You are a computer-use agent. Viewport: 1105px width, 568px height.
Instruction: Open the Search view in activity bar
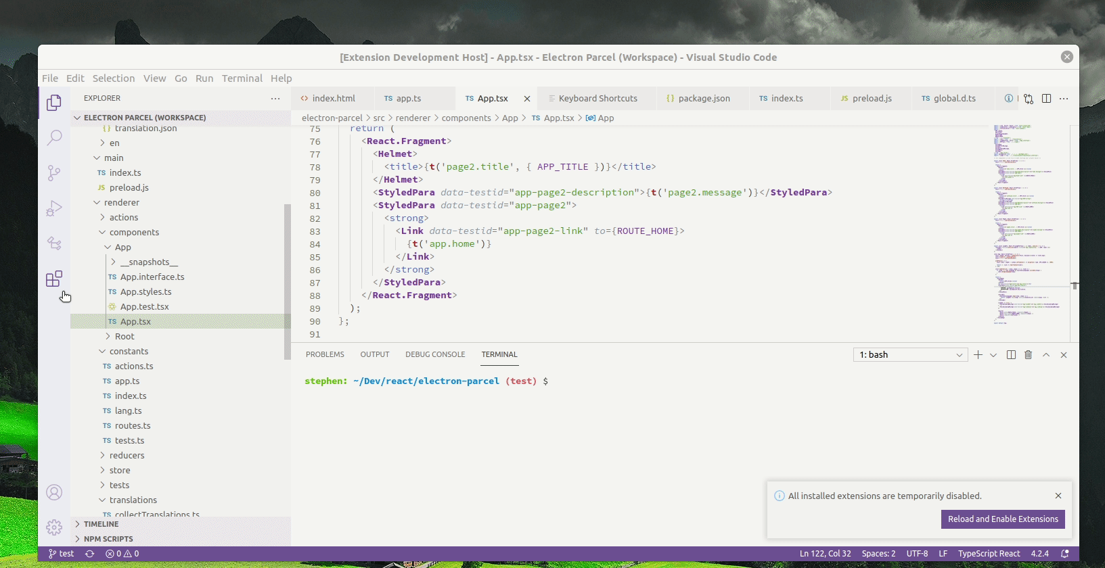click(x=54, y=138)
